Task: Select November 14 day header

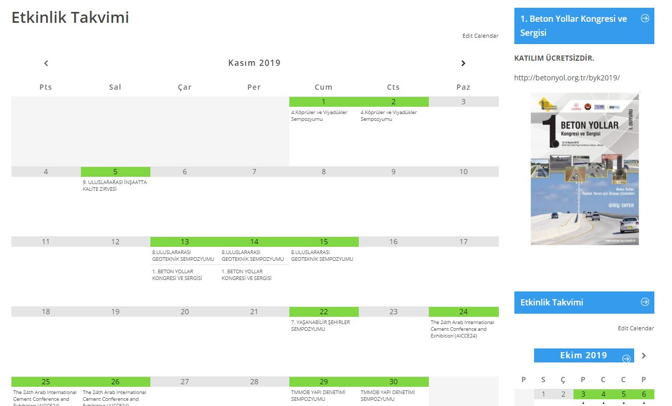Action: tap(254, 242)
